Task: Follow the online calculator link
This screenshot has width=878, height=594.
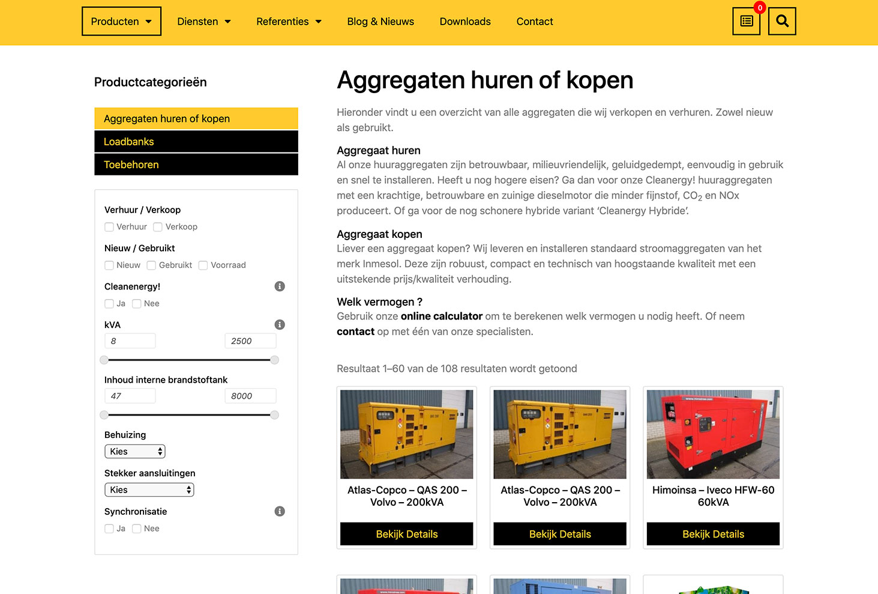Action: [442, 317]
